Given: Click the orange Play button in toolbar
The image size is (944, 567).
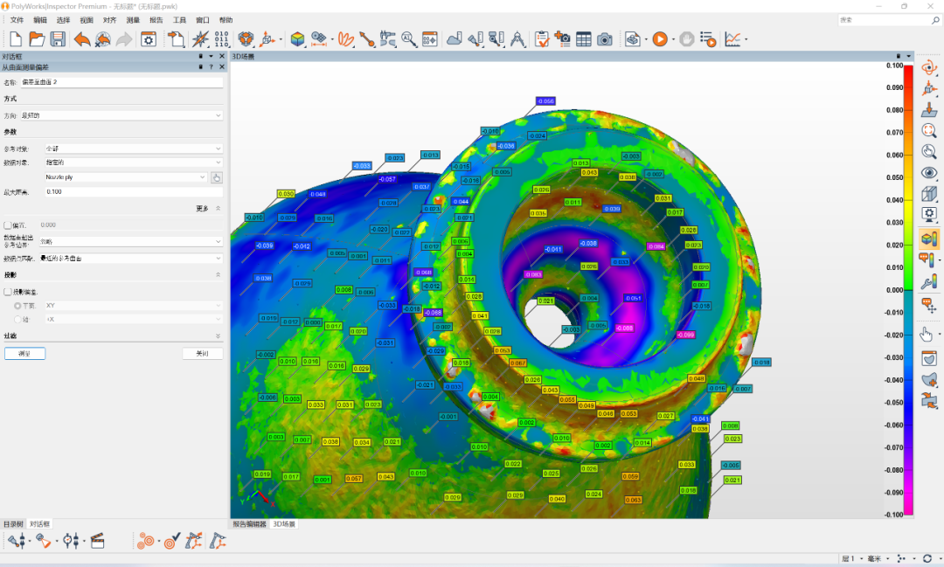Looking at the screenshot, I should pyautogui.click(x=659, y=38).
